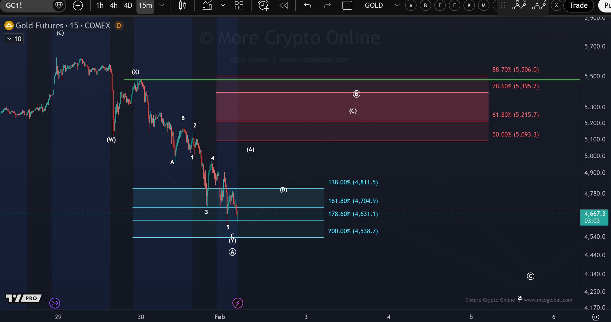Click the purple lightning bolt event icon
The image size is (611, 322).
click(238, 303)
